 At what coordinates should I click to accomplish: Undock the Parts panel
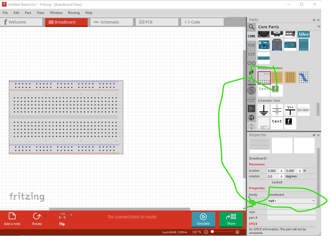coord(314,20)
